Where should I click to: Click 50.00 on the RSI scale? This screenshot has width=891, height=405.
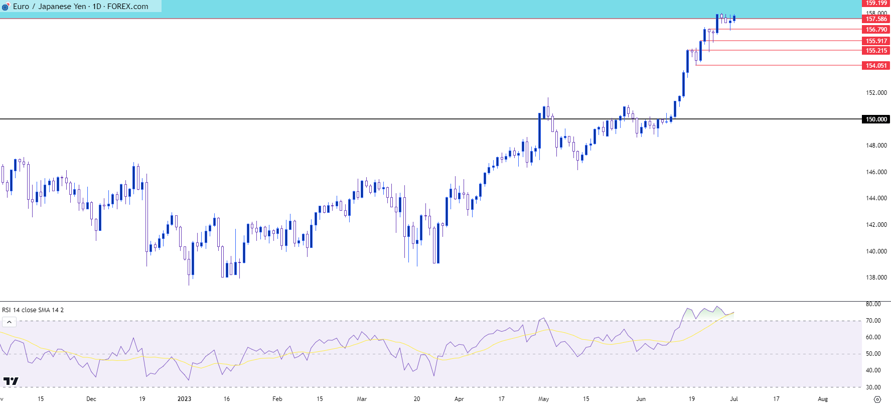click(x=873, y=354)
